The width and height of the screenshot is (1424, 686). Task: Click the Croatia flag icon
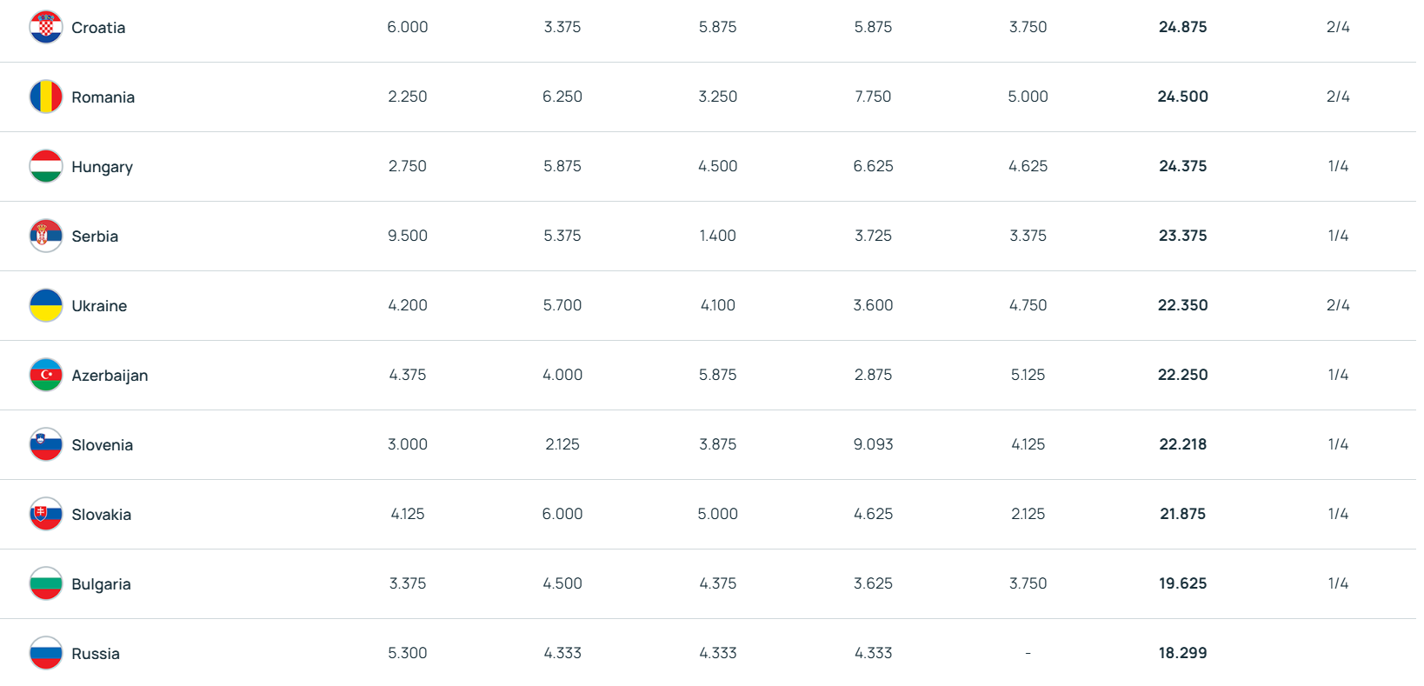[x=46, y=27]
